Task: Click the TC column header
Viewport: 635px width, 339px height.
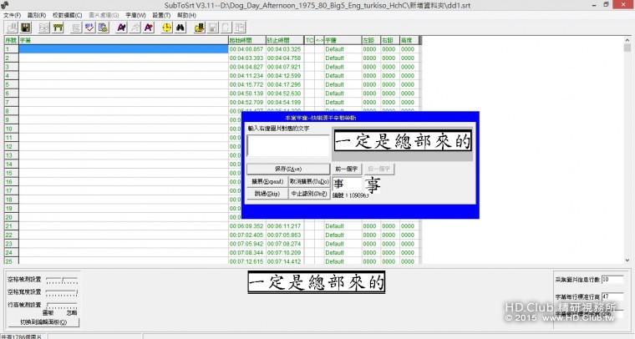Action: coord(309,40)
